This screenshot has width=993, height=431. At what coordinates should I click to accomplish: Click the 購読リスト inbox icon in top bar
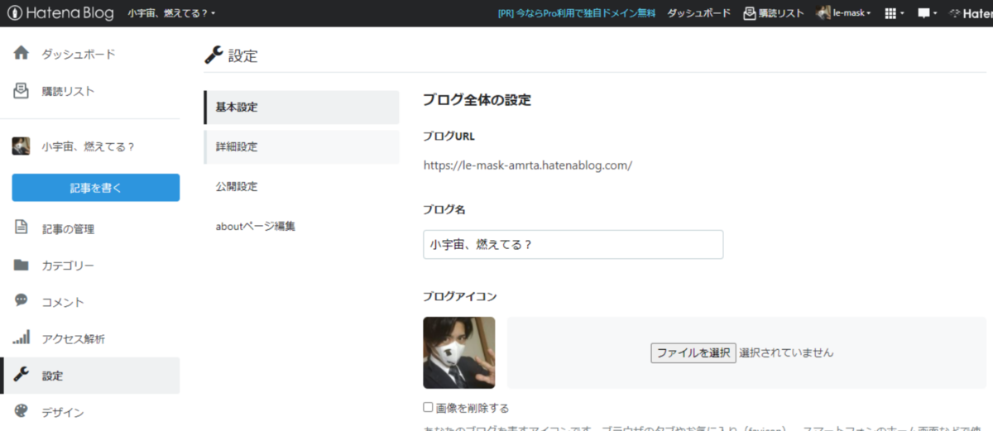click(x=750, y=13)
